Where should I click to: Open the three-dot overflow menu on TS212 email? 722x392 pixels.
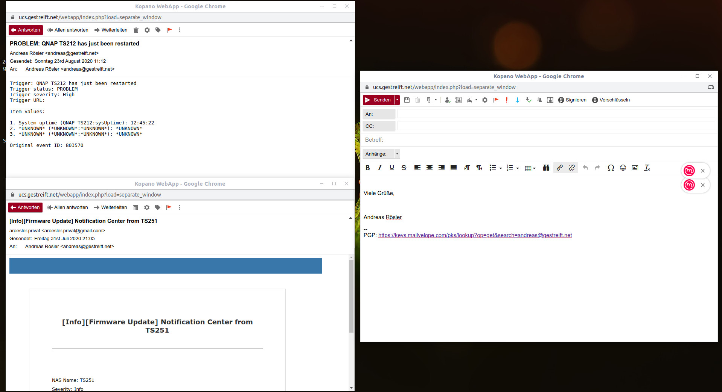click(x=180, y=30)
